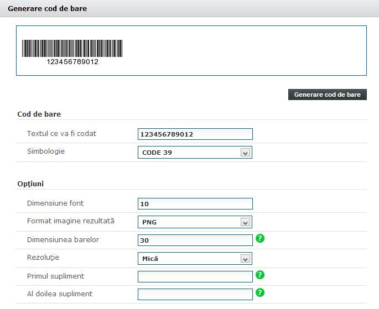Click the Format imagine rezultată label

(x=71, y=221)
